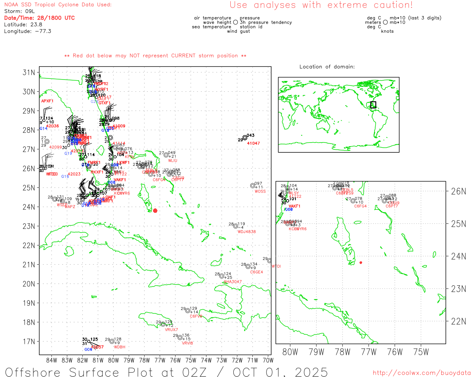Select the 'wind gust' legend label
Viewport: 471px width, 377px height.
tap(238, 31)
